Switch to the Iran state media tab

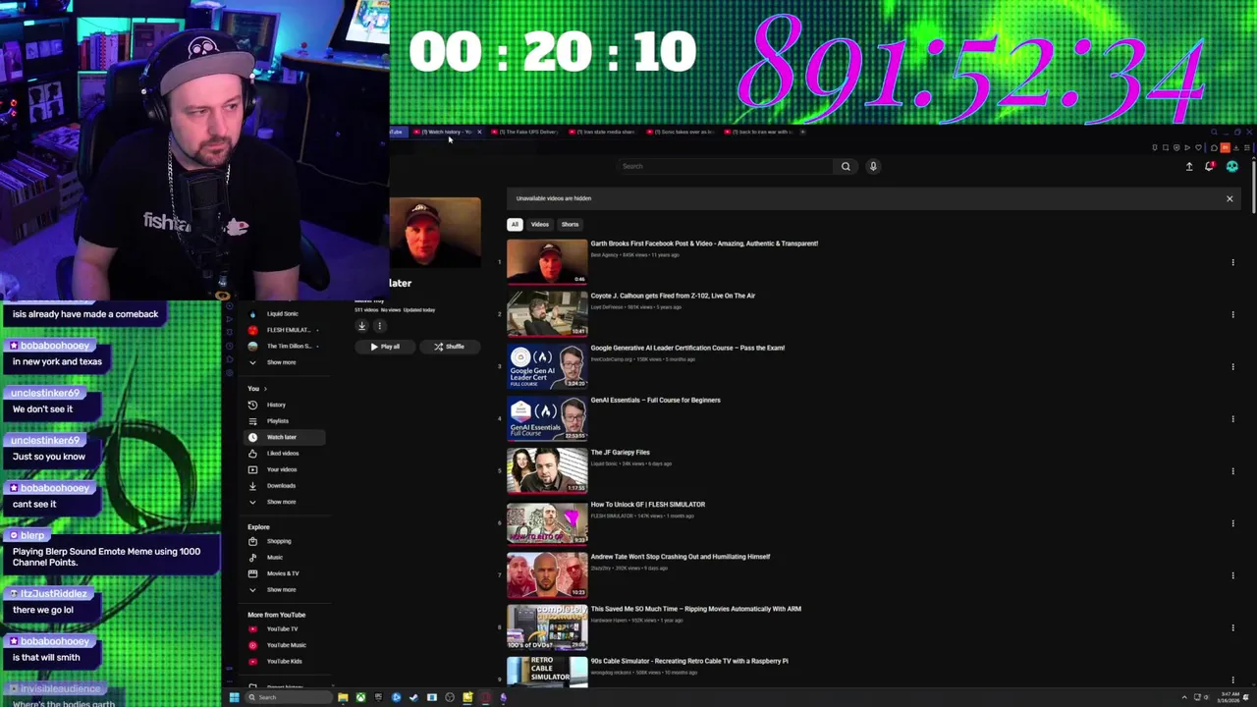tap(603, 132)
